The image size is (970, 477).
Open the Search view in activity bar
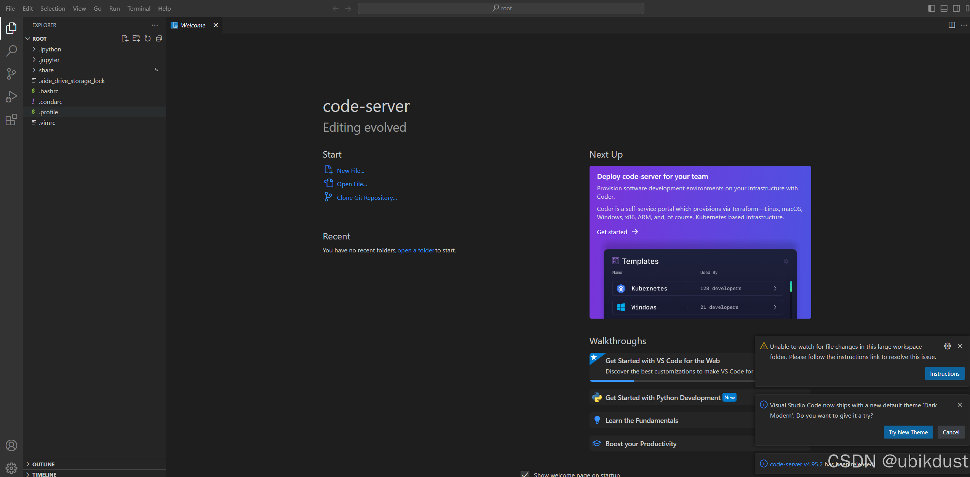(11, 51)
